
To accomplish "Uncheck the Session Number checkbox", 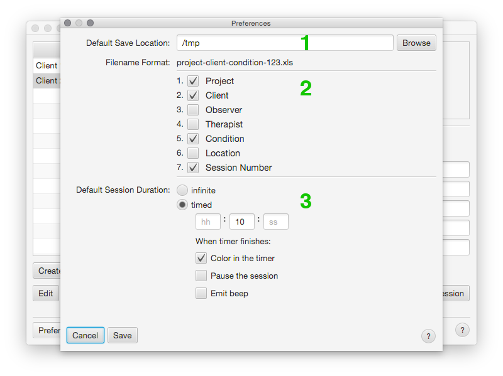I will (193, 168).
